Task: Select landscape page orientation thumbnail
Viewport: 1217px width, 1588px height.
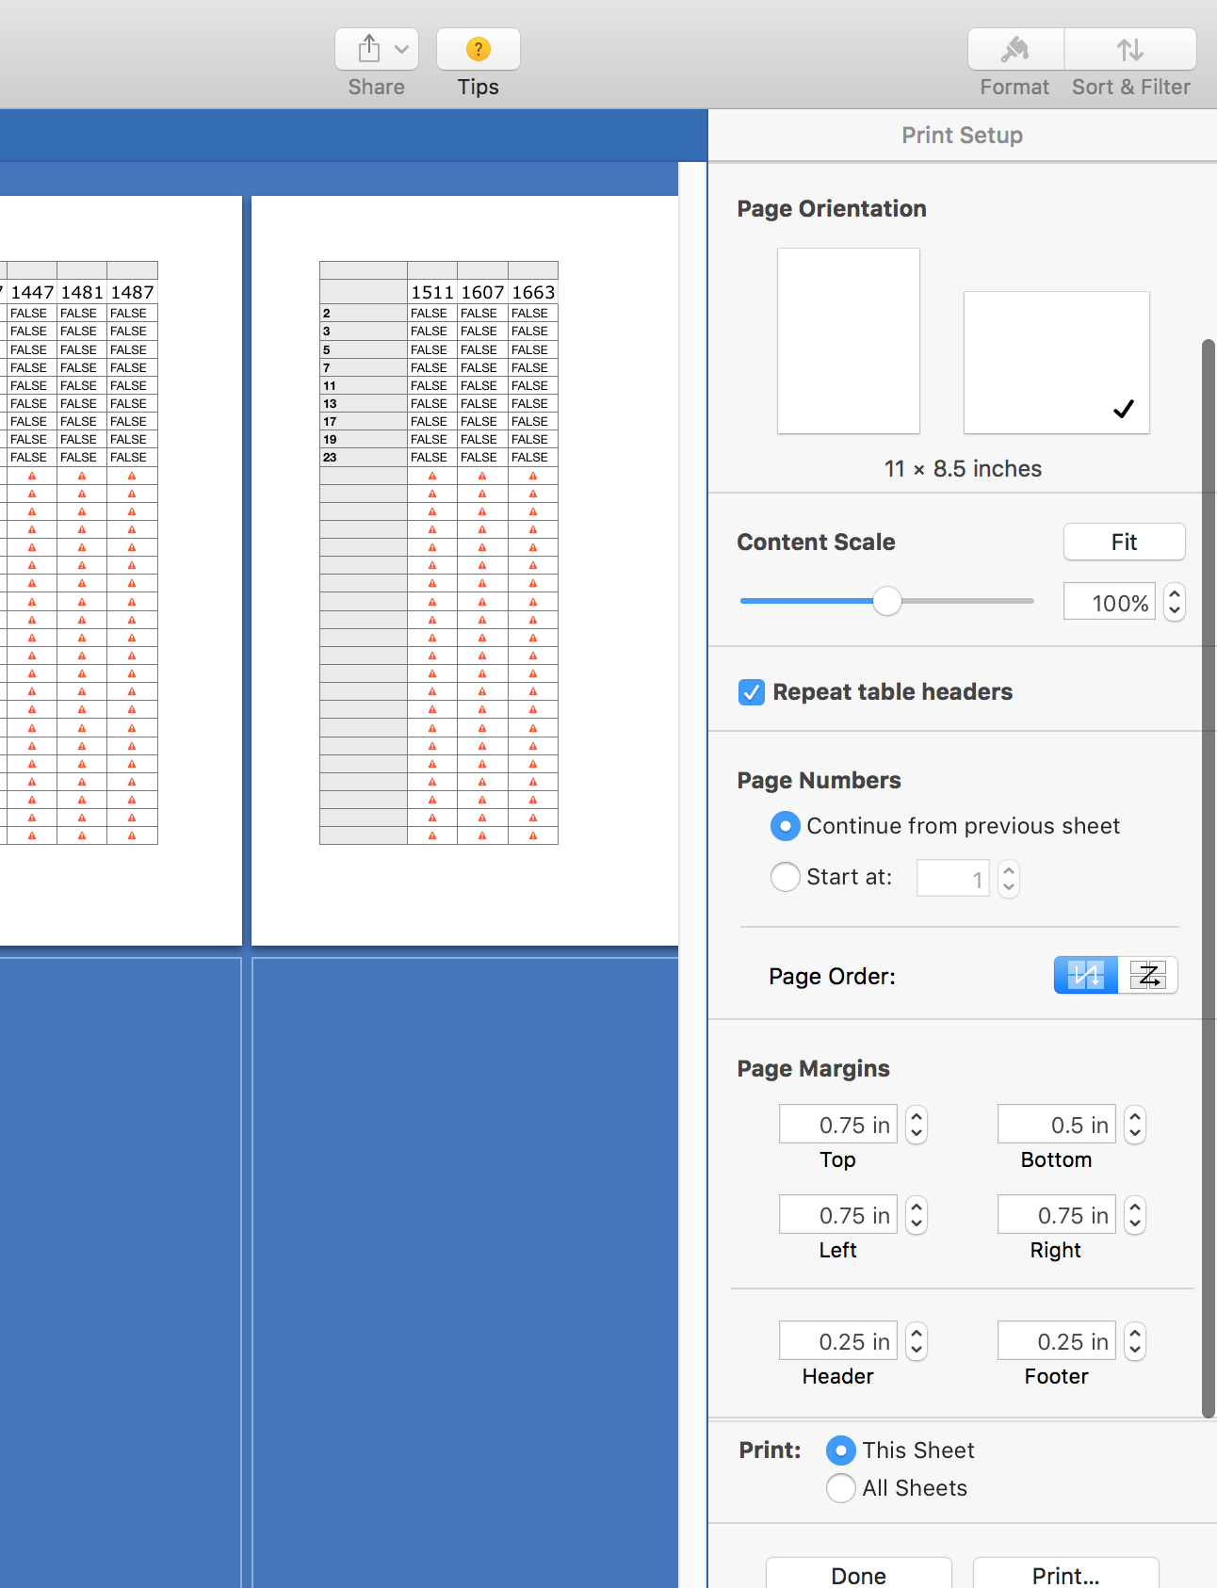Action: (1057, 363)
